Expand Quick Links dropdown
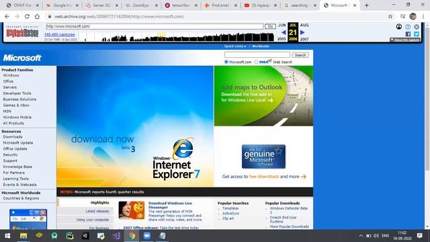 (235, 46)
